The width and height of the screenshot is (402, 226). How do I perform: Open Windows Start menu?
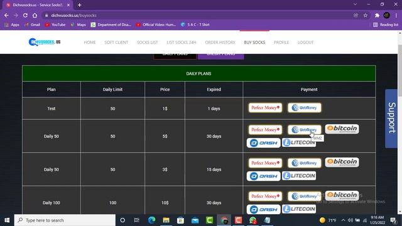click(7, 220)
